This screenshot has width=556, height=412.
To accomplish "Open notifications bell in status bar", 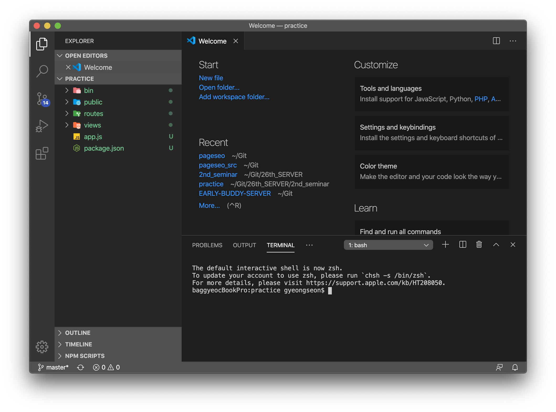I will pyautogui.click(x=515, y=367).
